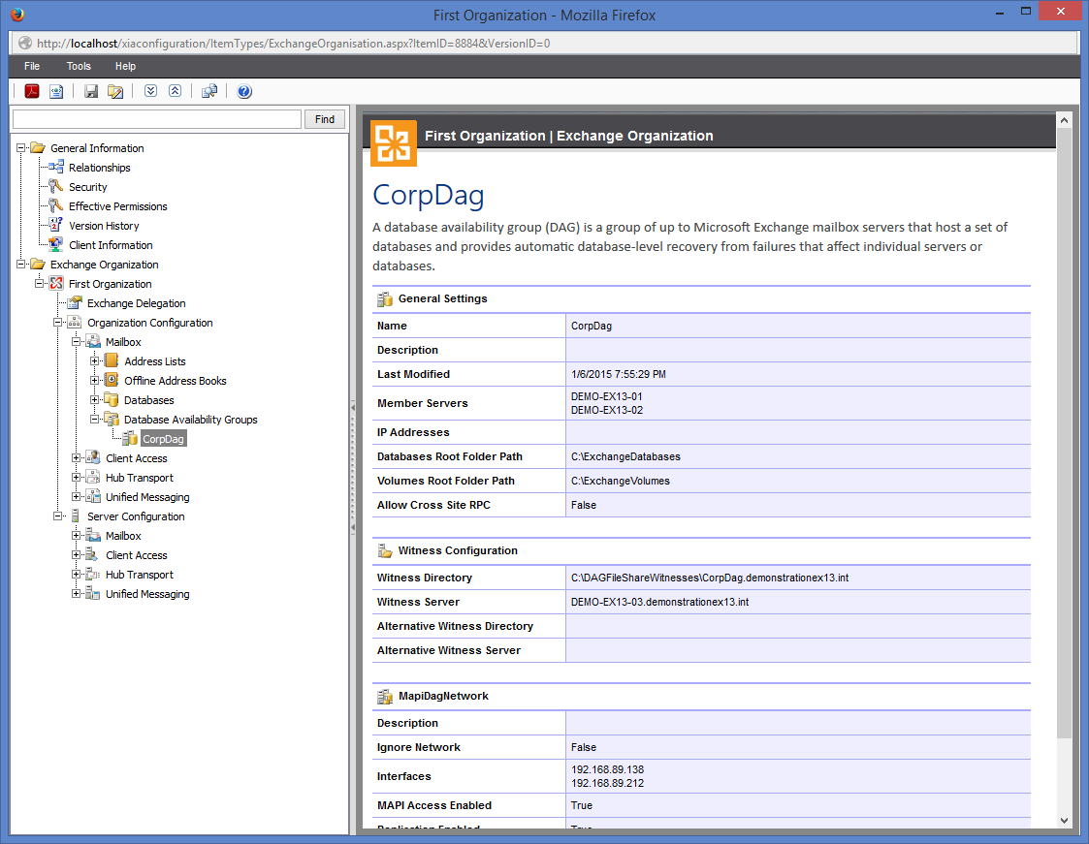Click the orange Exchange Organization header icon
The width and height of the screenshot is (1089, 844).
(x=393, y=143)
